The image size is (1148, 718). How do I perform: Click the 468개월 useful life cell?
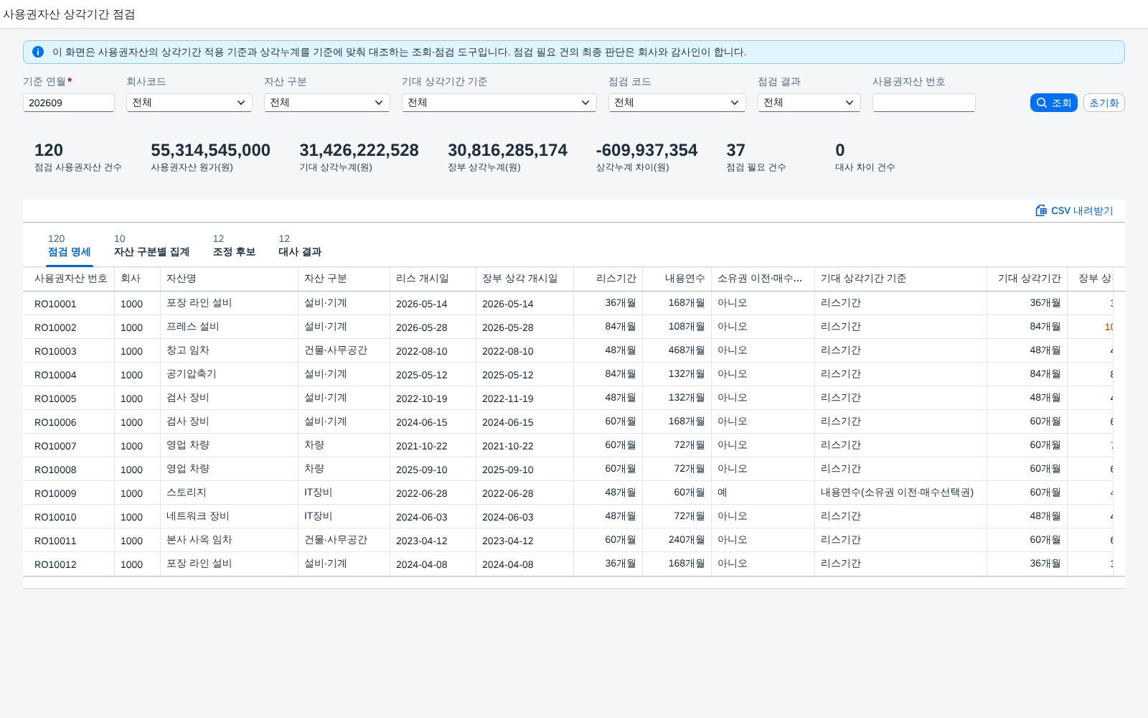click(x=687, y=350)
